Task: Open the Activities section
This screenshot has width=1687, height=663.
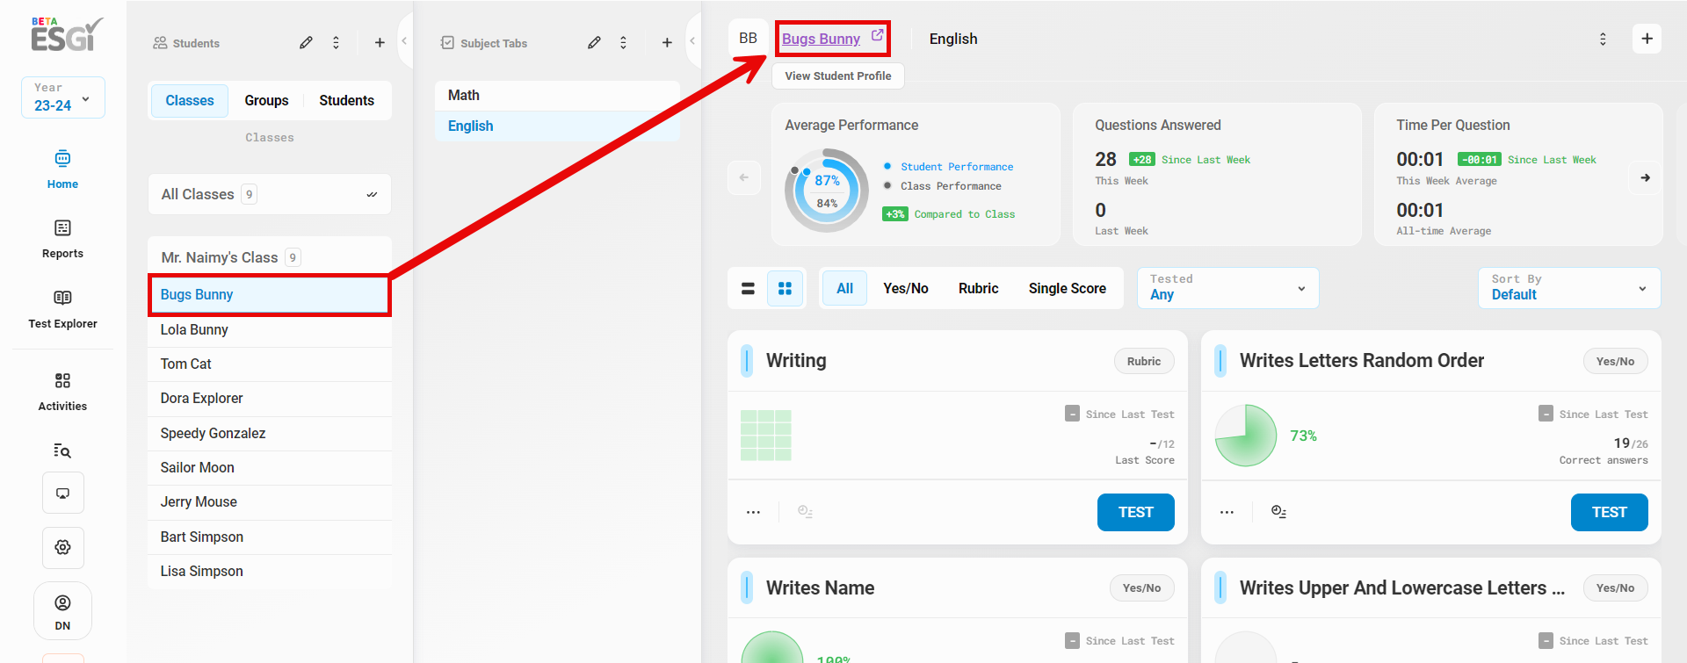Action: (62, 392)
